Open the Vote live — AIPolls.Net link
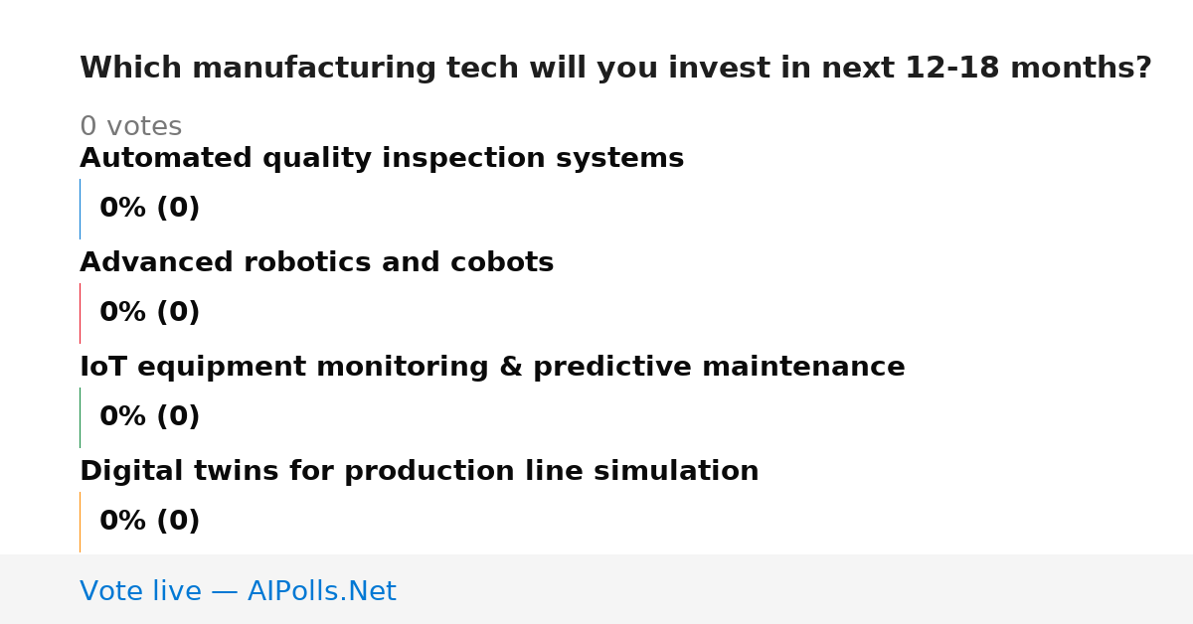This screenshot has height=624, width=1193. tap(238, 591)
